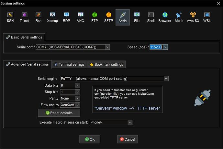Click the Cancel button
The width and height of the screenshot is (223, 149).
127,139
